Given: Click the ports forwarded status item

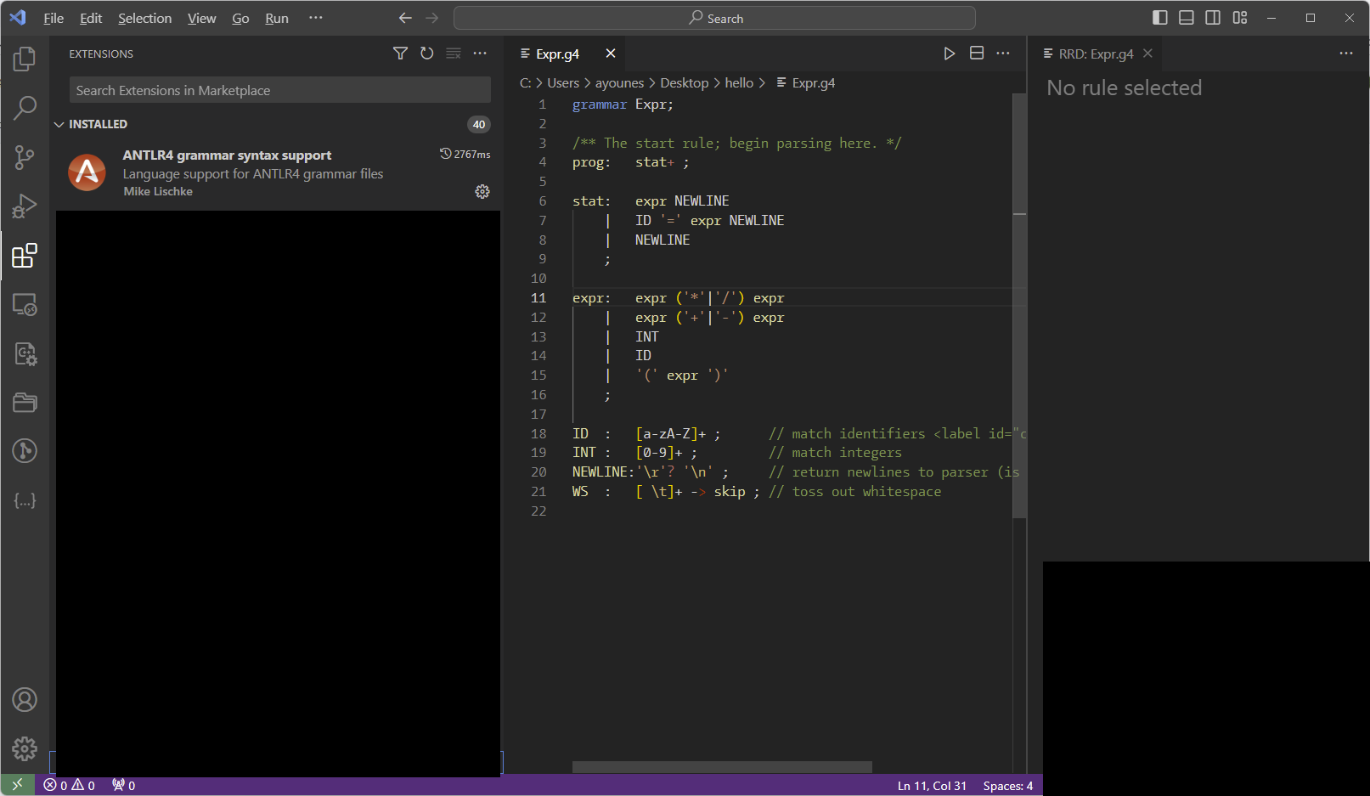Looking at the screenshot, I should (x=124, y=786).
